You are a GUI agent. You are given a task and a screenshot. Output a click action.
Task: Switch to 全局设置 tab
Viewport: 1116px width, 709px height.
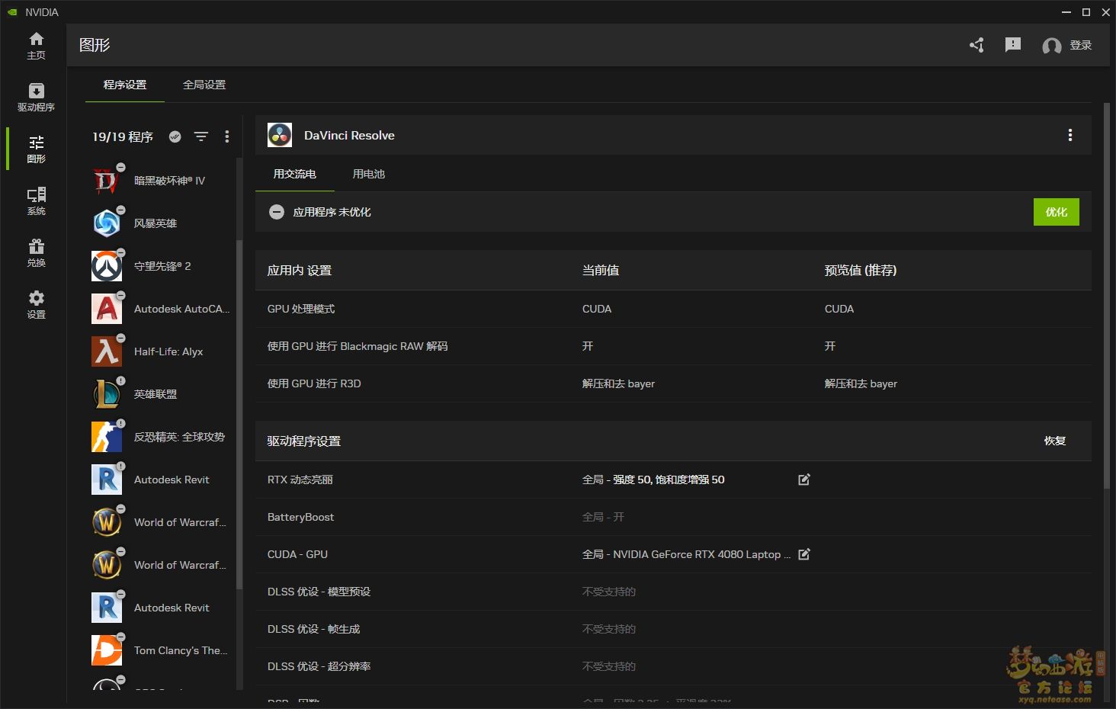click(204, 85)
